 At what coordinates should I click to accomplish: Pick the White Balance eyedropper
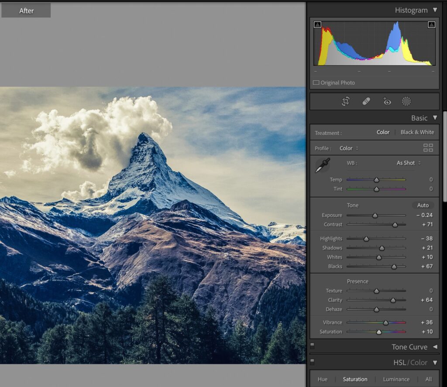323,165
